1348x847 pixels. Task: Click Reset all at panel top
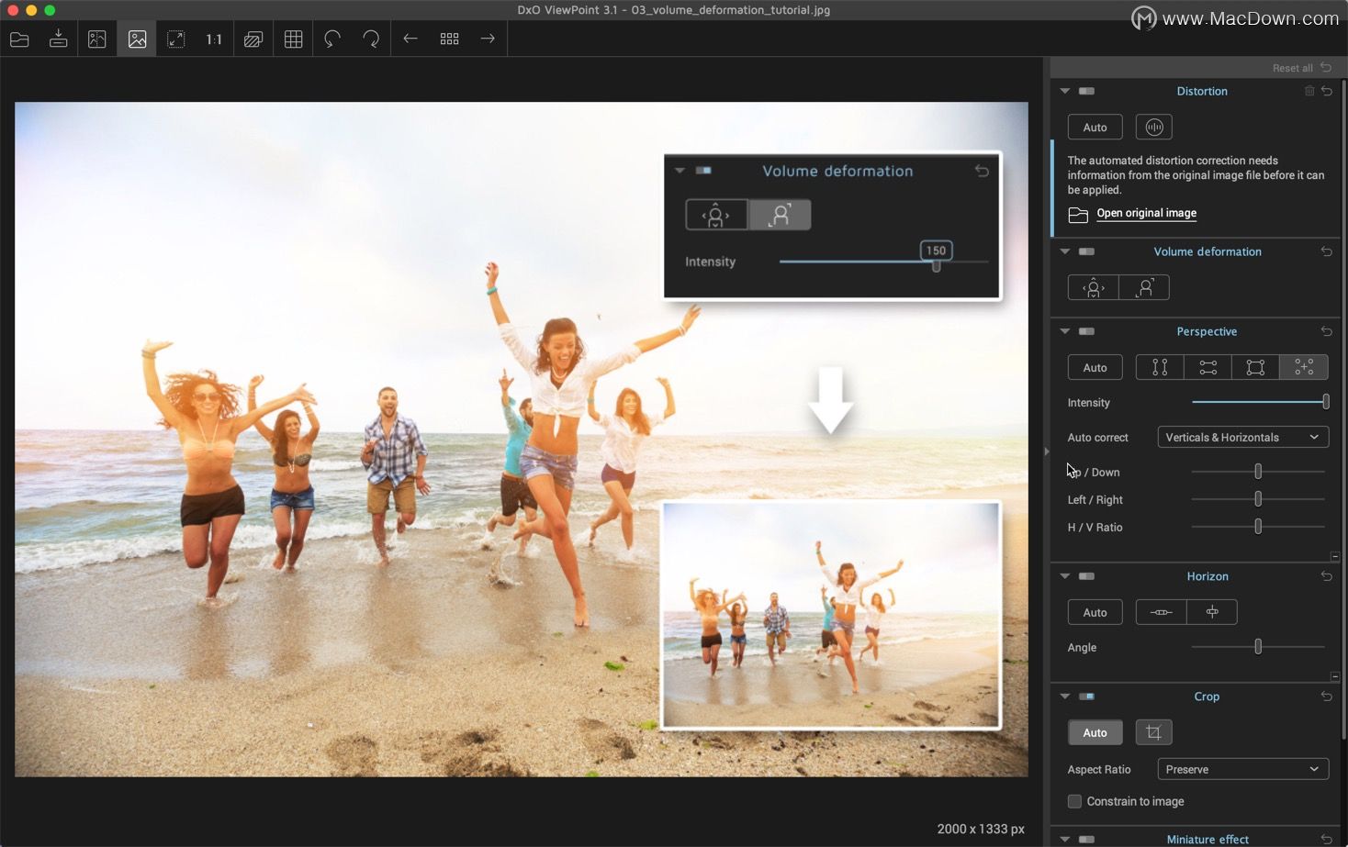point(1292,68)
